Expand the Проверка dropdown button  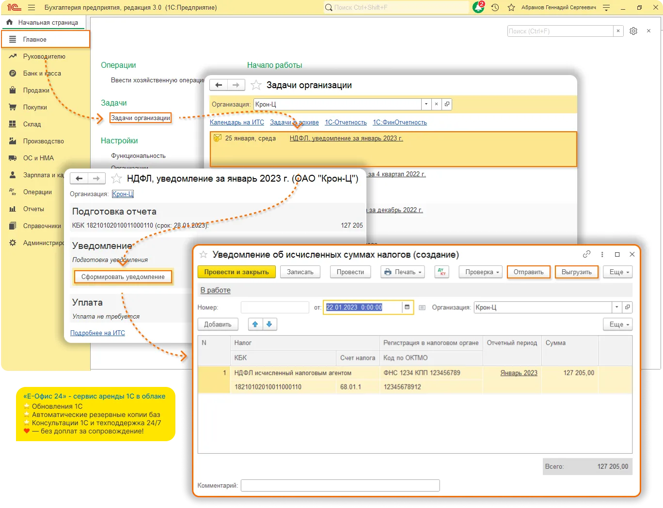point(482,272)
